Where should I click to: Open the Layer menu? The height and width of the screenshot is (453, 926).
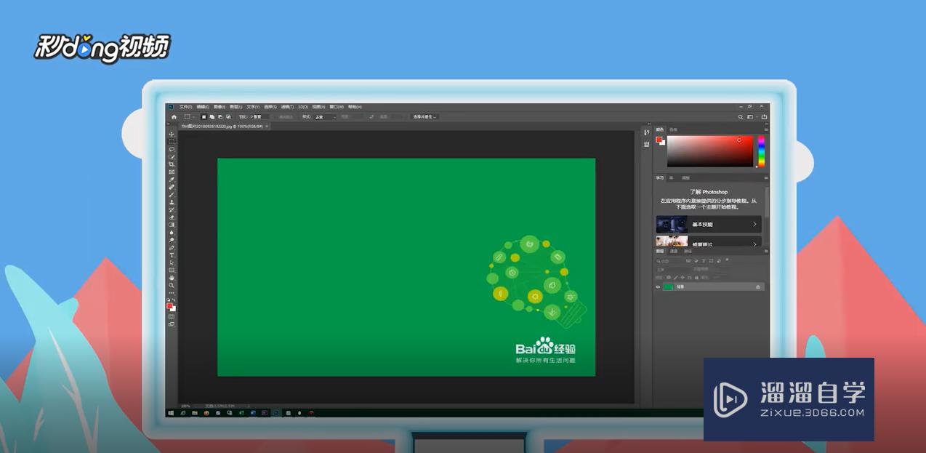click(x=235, y=106)
